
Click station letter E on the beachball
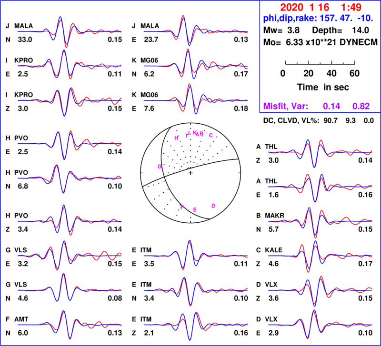(x=195, y=210)
